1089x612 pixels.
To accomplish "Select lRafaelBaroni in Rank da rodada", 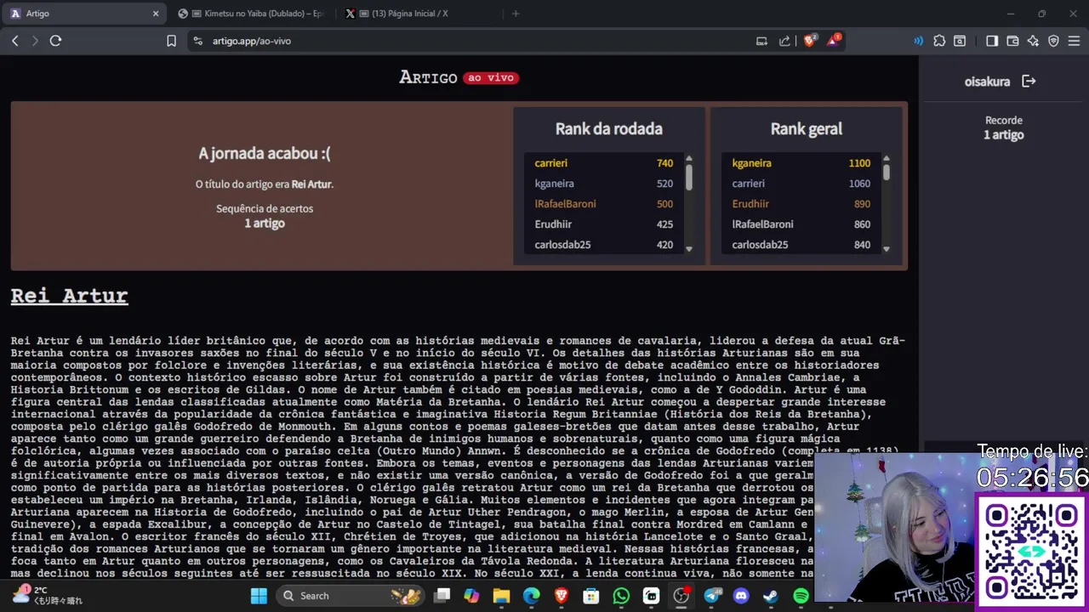I will point(604,204).
